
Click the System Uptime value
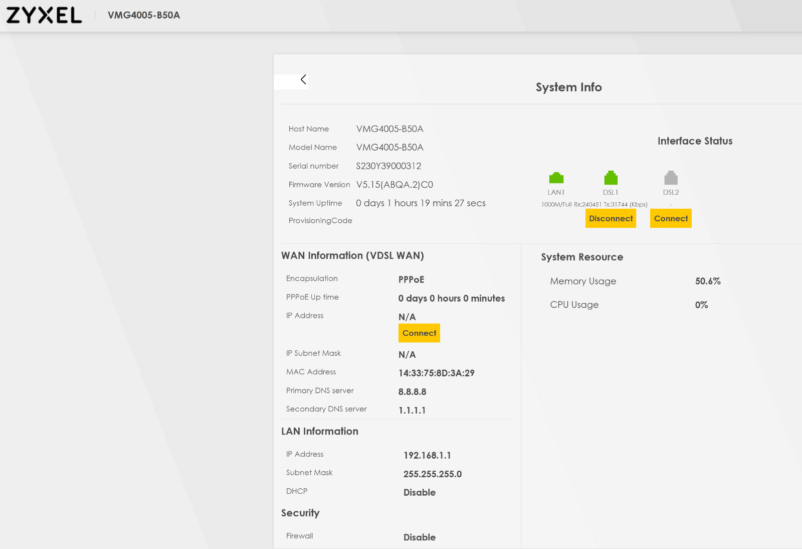click(x=421, y=203)
